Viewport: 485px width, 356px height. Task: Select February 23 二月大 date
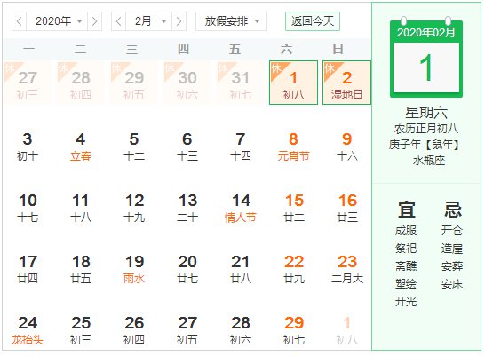[346, 270]
